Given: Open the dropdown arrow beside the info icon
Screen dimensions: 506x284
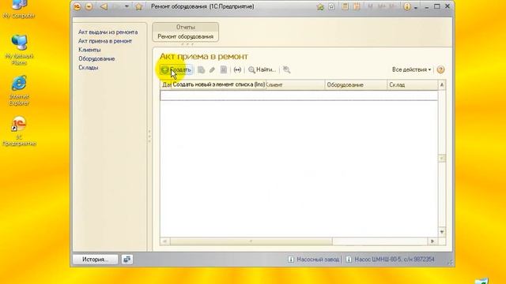Looking at the screenshot, I should click(x=416, y=7).
